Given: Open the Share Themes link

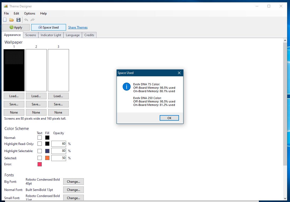Looking at the screenshot, I should (78, 27).
